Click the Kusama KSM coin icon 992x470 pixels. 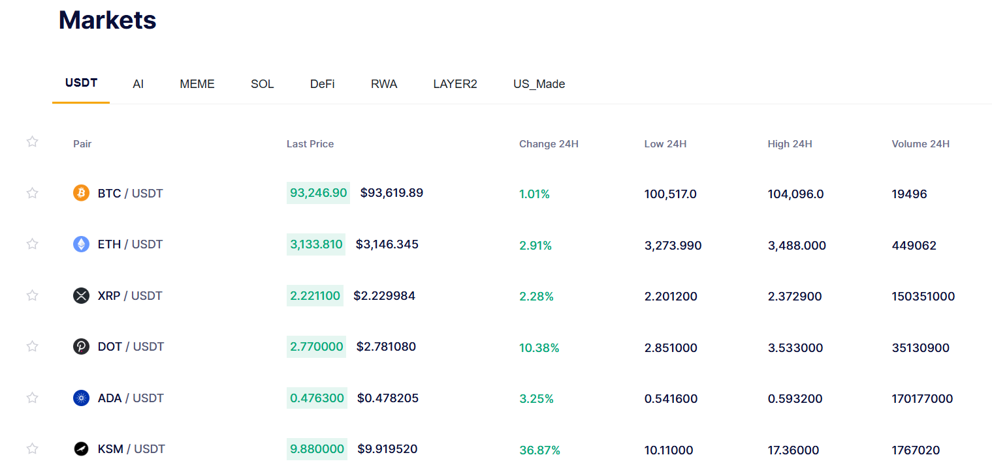click(81, 449)
